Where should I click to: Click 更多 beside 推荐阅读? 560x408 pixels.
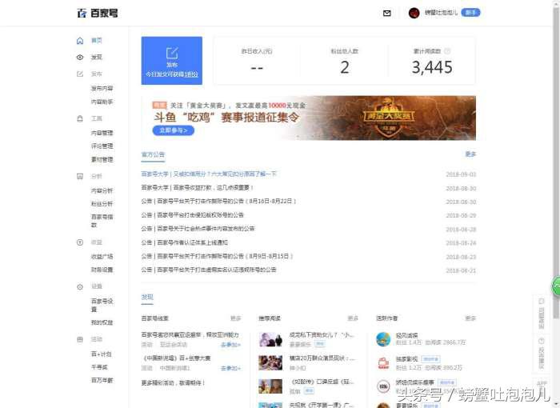click(353, 318)
